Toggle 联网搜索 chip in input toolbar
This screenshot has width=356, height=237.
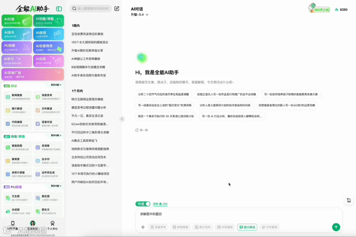tap(180, 227)
